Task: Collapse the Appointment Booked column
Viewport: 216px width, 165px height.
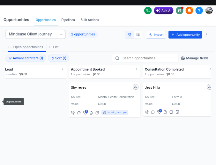Action: (136, 69)
